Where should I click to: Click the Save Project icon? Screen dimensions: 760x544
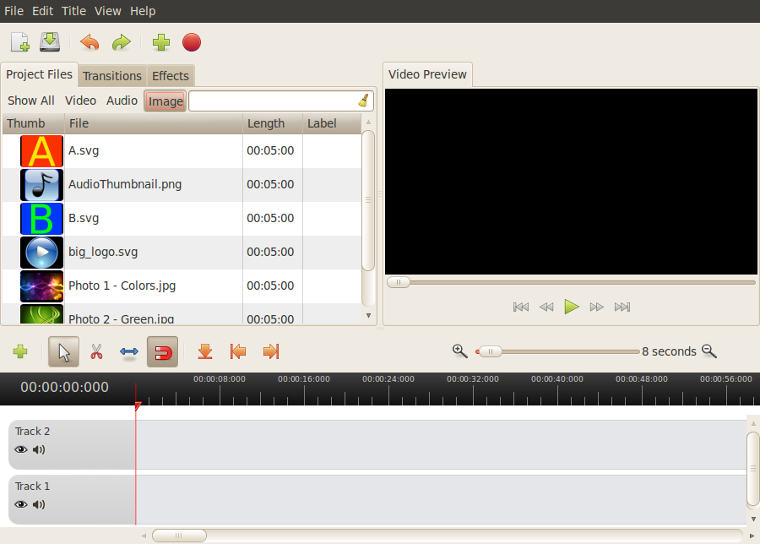point(49,42)
